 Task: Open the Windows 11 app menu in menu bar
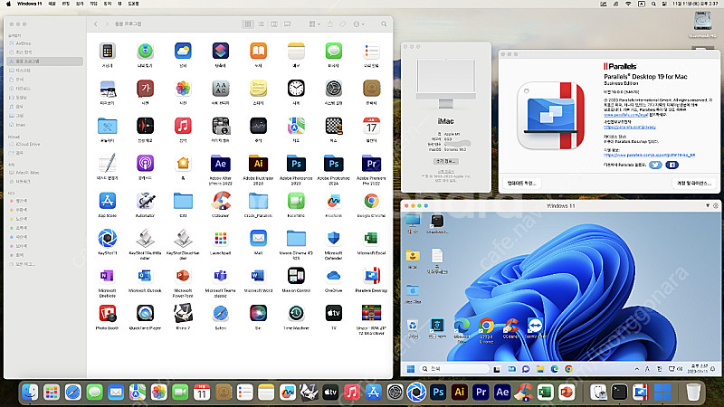coord(29,4)
